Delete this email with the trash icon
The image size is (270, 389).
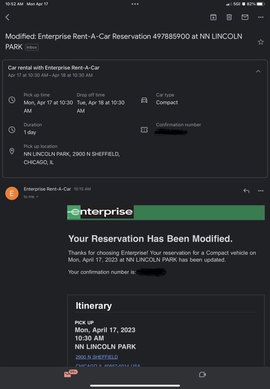click(229, 17)
